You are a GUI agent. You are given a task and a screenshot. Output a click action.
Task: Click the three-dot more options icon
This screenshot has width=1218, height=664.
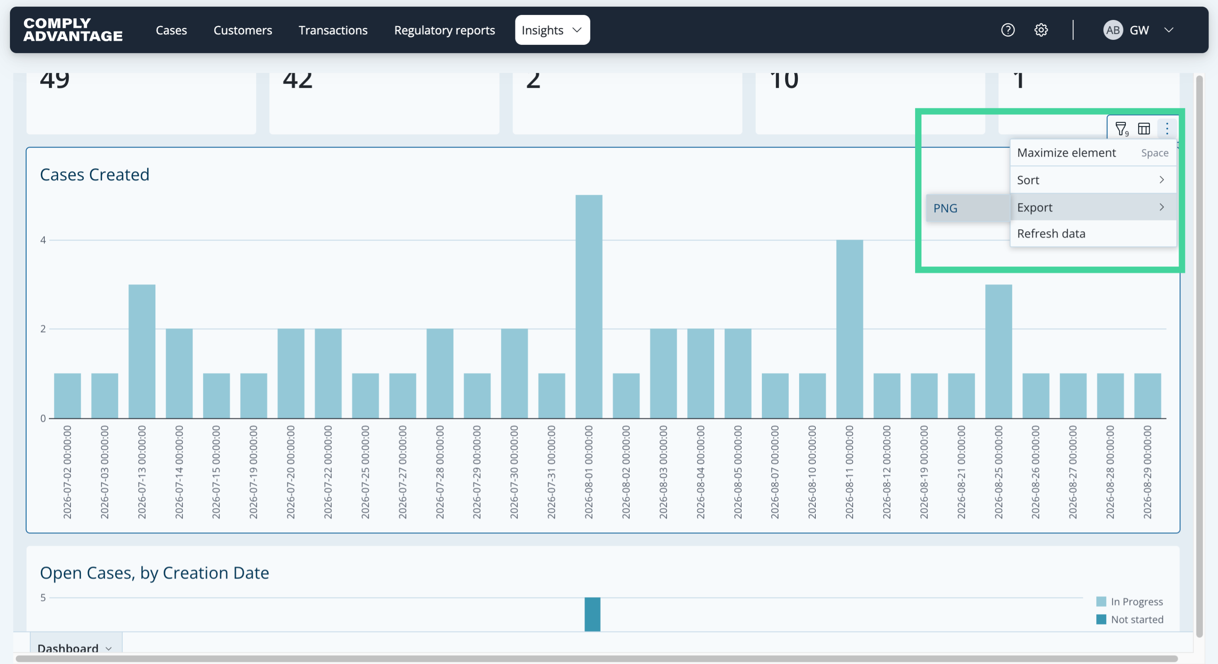[x=1167, y=128]
